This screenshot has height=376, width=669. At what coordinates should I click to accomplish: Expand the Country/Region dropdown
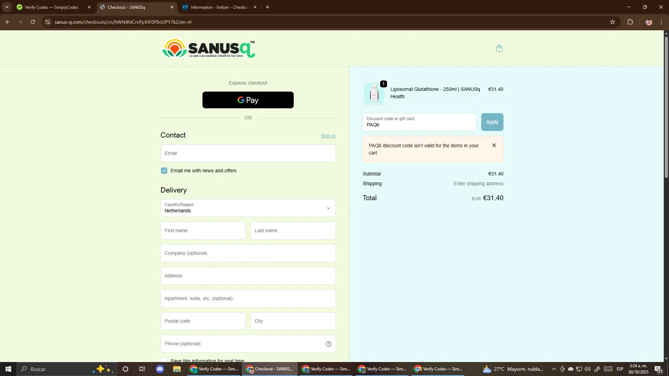248,208
